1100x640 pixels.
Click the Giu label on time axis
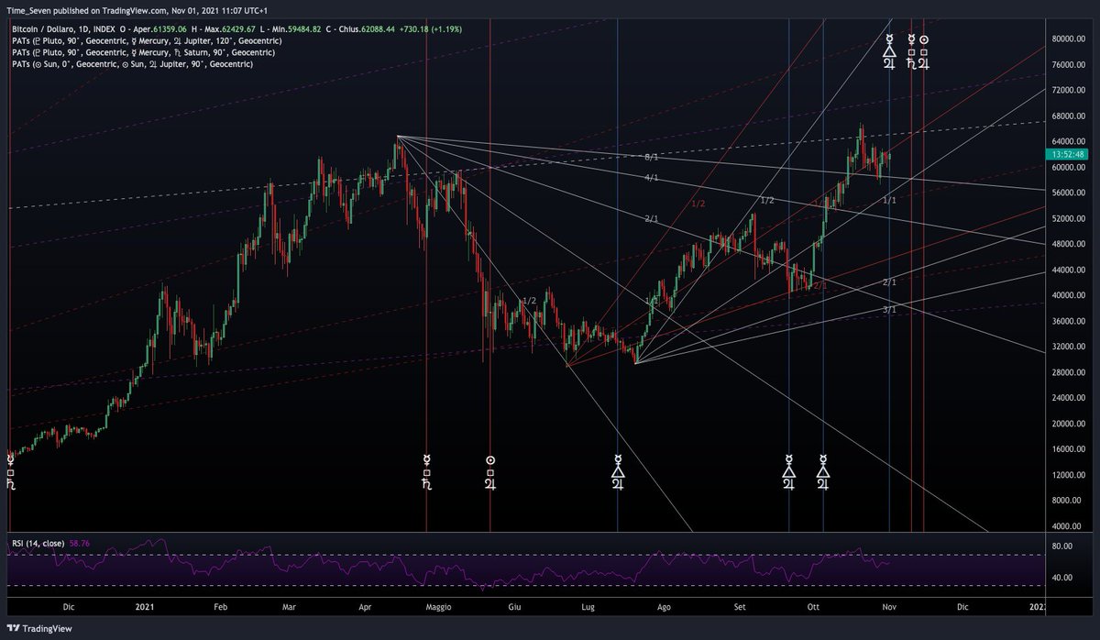point(515,607)
